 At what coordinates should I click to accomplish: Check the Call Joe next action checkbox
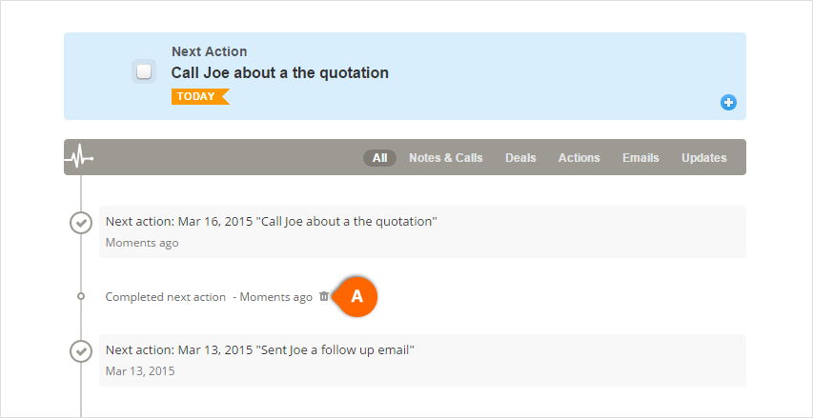144,71
